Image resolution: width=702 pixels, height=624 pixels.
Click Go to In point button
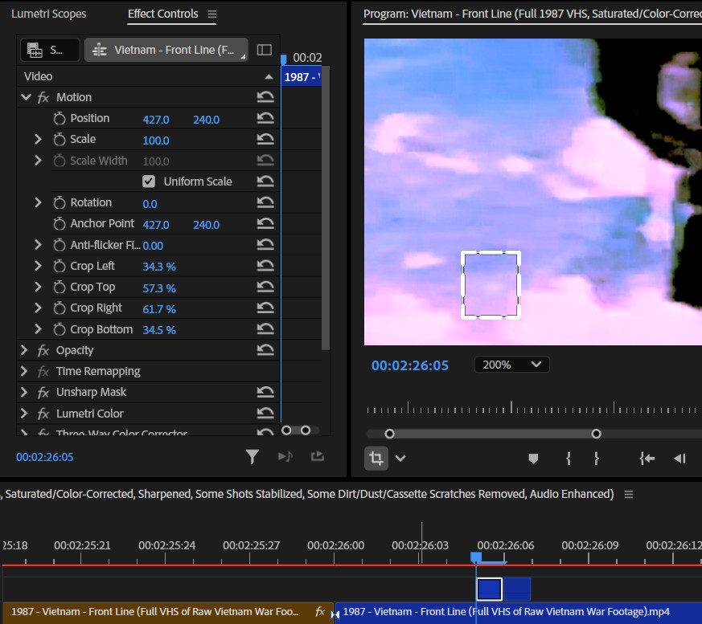[x=647, y=459]
